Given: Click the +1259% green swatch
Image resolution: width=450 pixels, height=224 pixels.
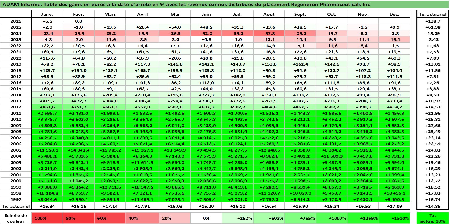Looking at the screenshot, I should coord(363,218).
